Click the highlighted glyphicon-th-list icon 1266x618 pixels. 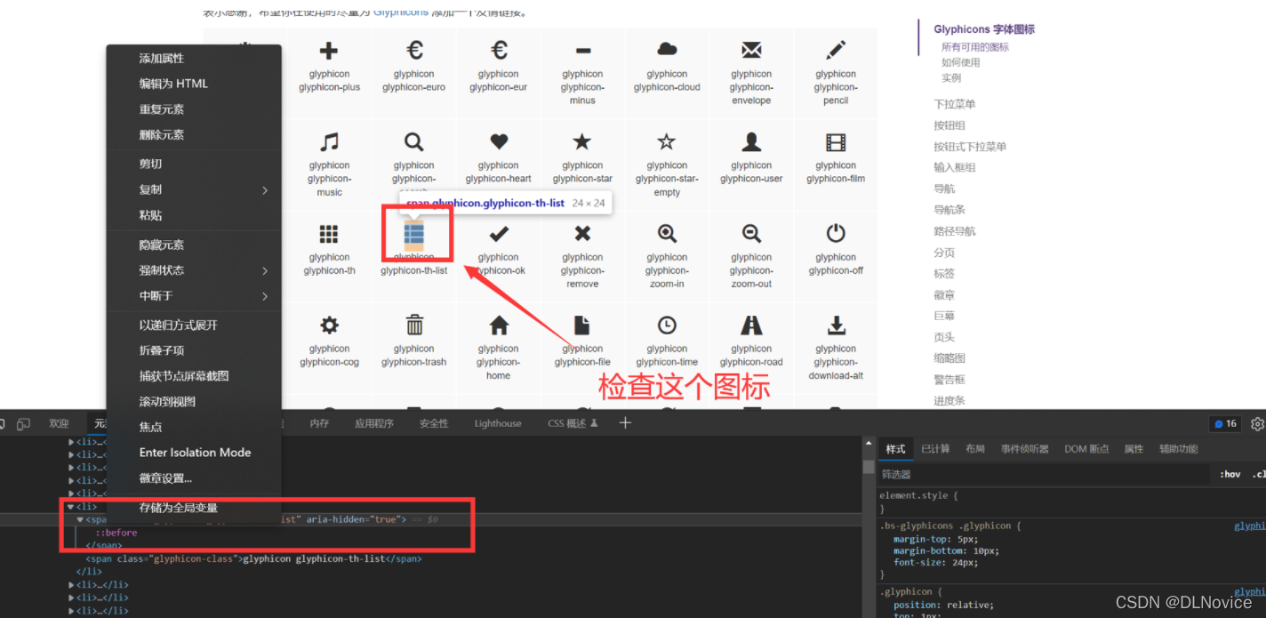(x=414, y=233)
